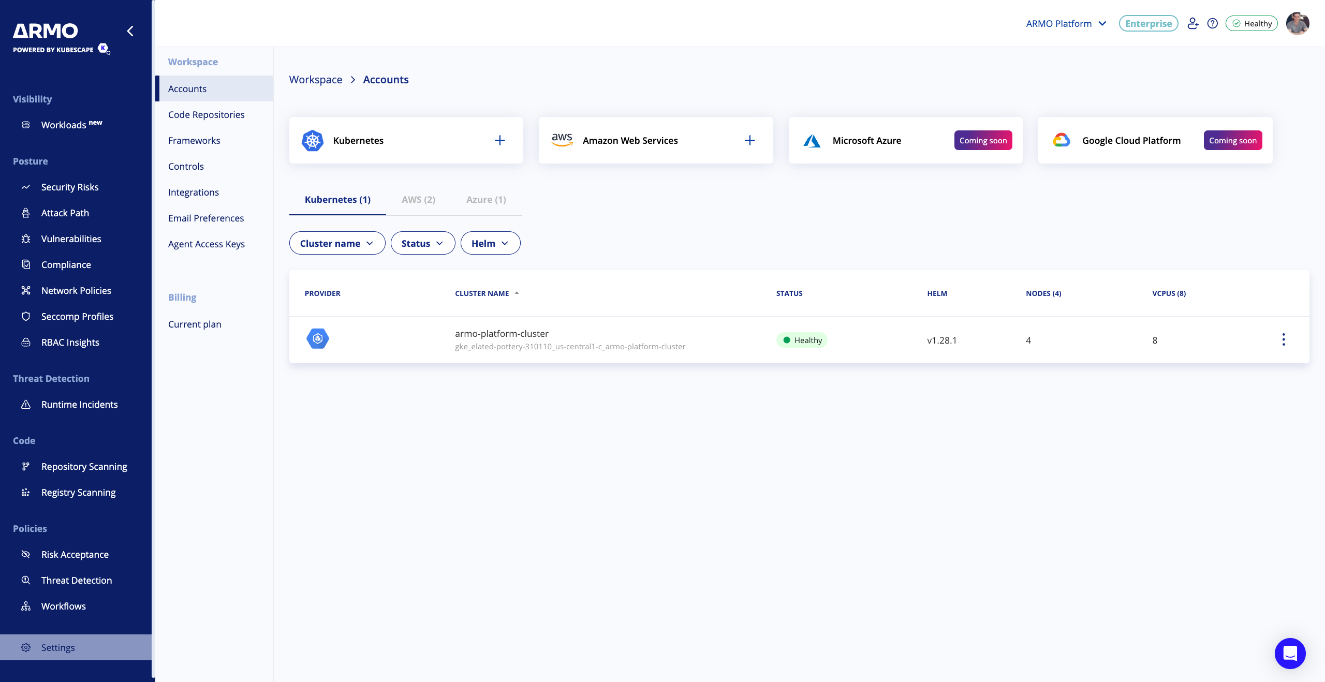Open Frameworks settings

coord(214,140)
